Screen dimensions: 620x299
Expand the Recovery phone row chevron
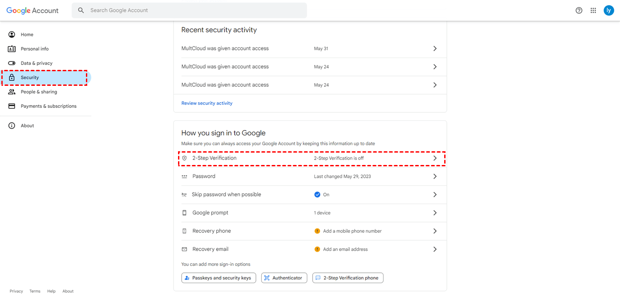(435, 231)
